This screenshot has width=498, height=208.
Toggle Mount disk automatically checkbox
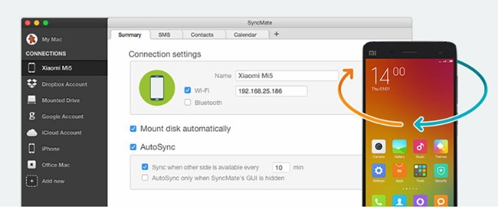coord(133,129)
